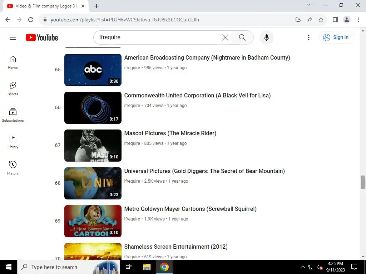The height and width of the screenshot is (274, 366).
Task: Open a new browser tab
Action: [x=97, y=6]
